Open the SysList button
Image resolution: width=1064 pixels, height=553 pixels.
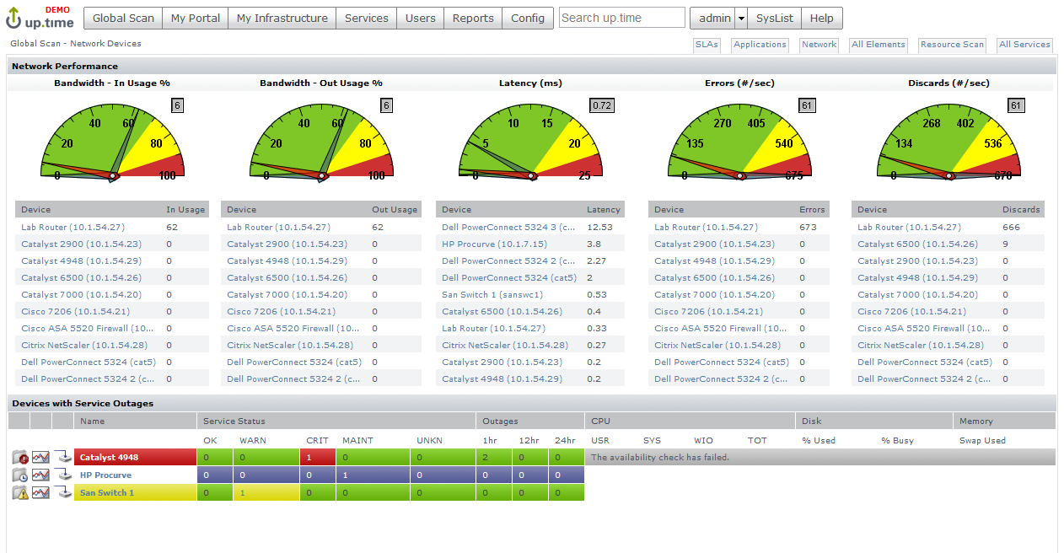point(773,18)
